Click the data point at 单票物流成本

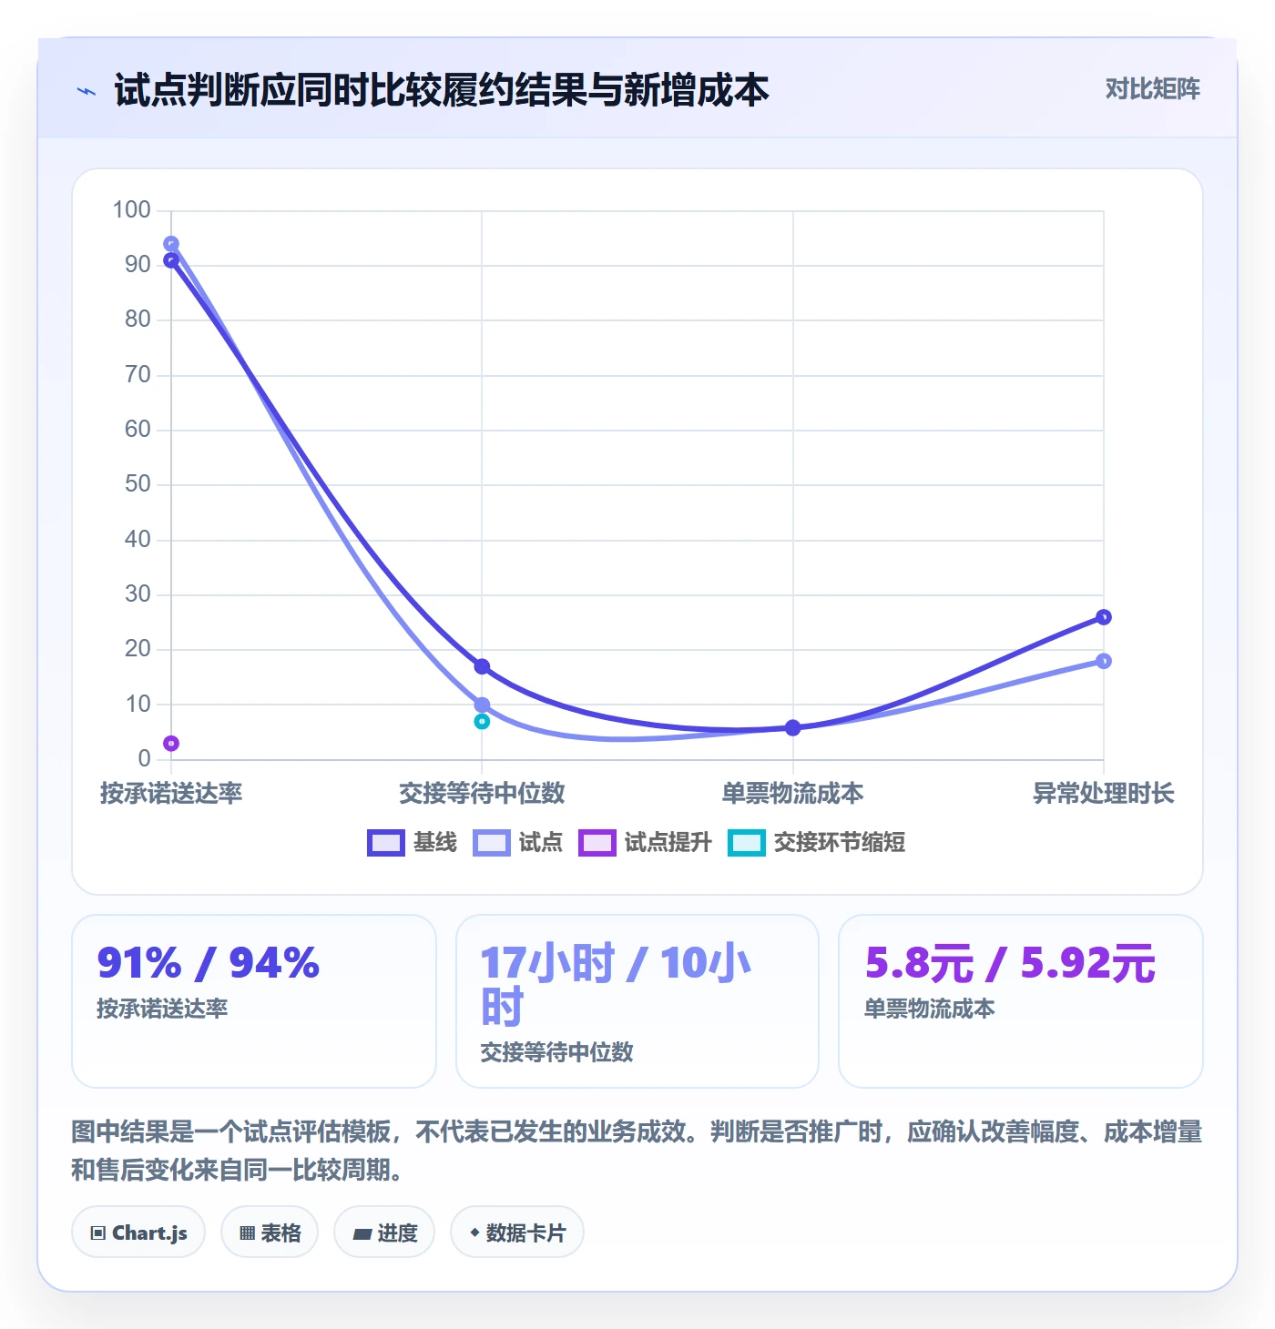click(x=792, y=728)
